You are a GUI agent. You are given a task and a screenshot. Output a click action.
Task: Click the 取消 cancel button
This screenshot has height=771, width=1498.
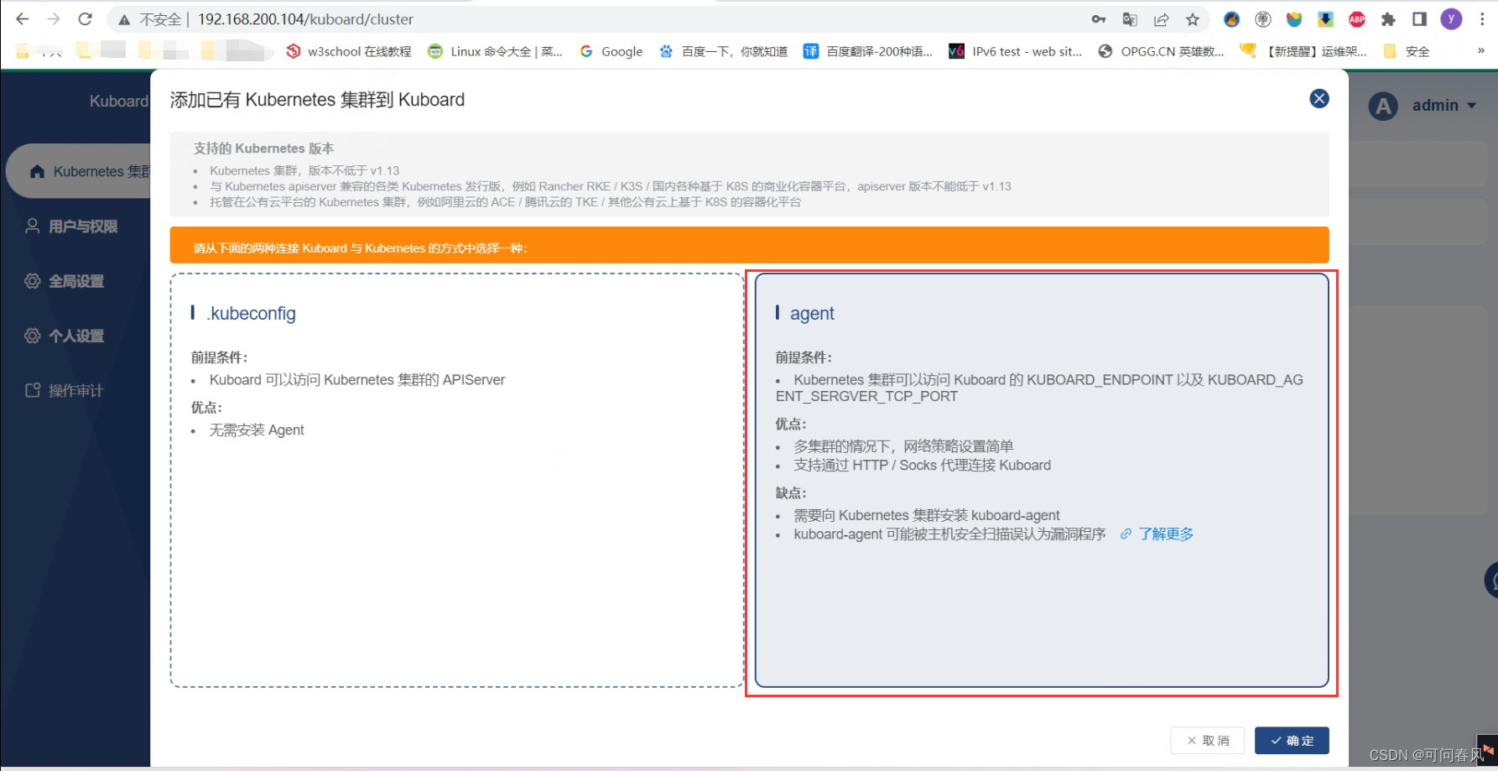coord(1207,741)
